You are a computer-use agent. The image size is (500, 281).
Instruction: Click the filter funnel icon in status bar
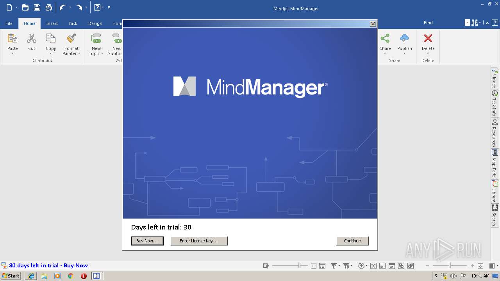pyautogui.click(x=334, y=266)
